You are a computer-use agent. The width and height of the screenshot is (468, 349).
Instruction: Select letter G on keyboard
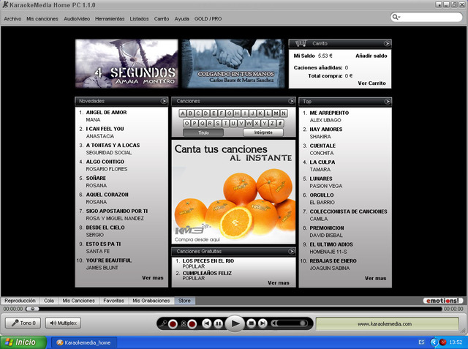tap(229, 113)
